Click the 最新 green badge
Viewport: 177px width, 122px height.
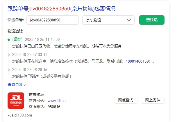[18, 39]
